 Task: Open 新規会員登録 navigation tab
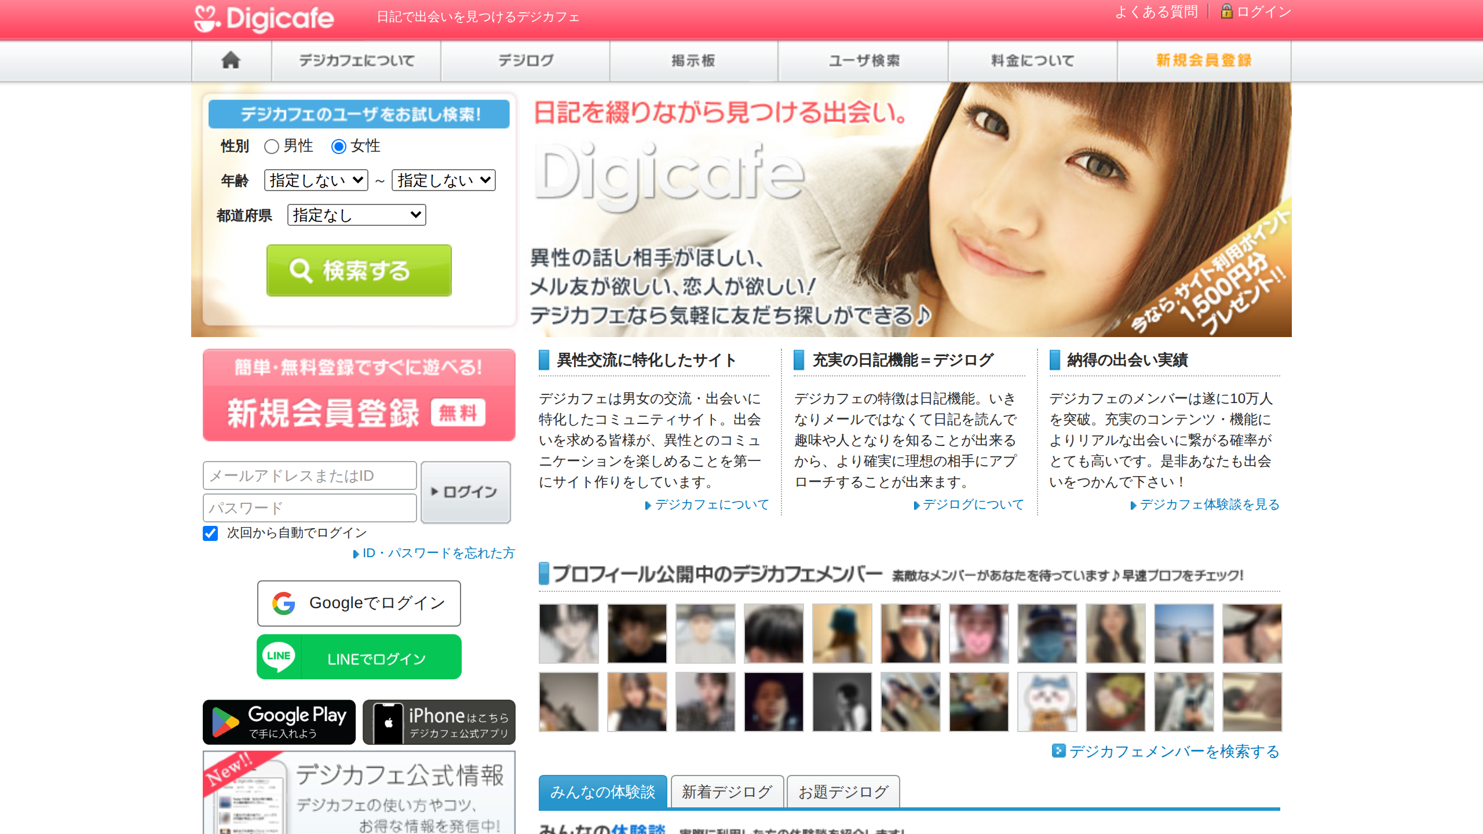(1204, 60)
